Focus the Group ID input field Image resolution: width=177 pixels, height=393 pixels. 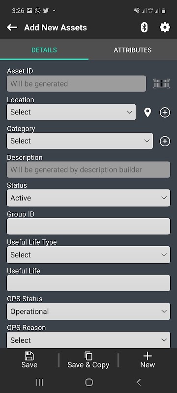pyautogui.click(x=88, y=226)
